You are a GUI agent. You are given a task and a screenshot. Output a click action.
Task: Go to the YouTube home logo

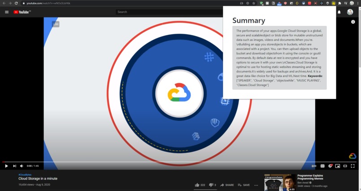(x=22, y=12)
